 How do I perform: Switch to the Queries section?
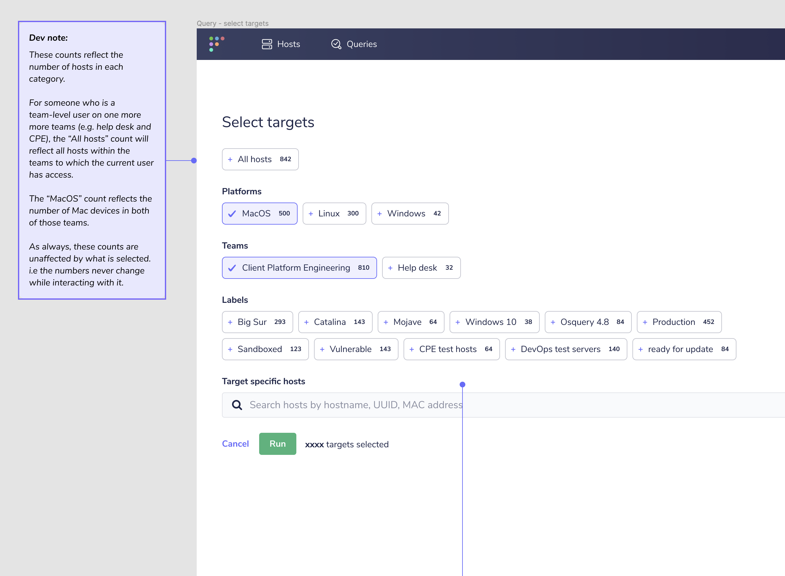click(353, 44)
